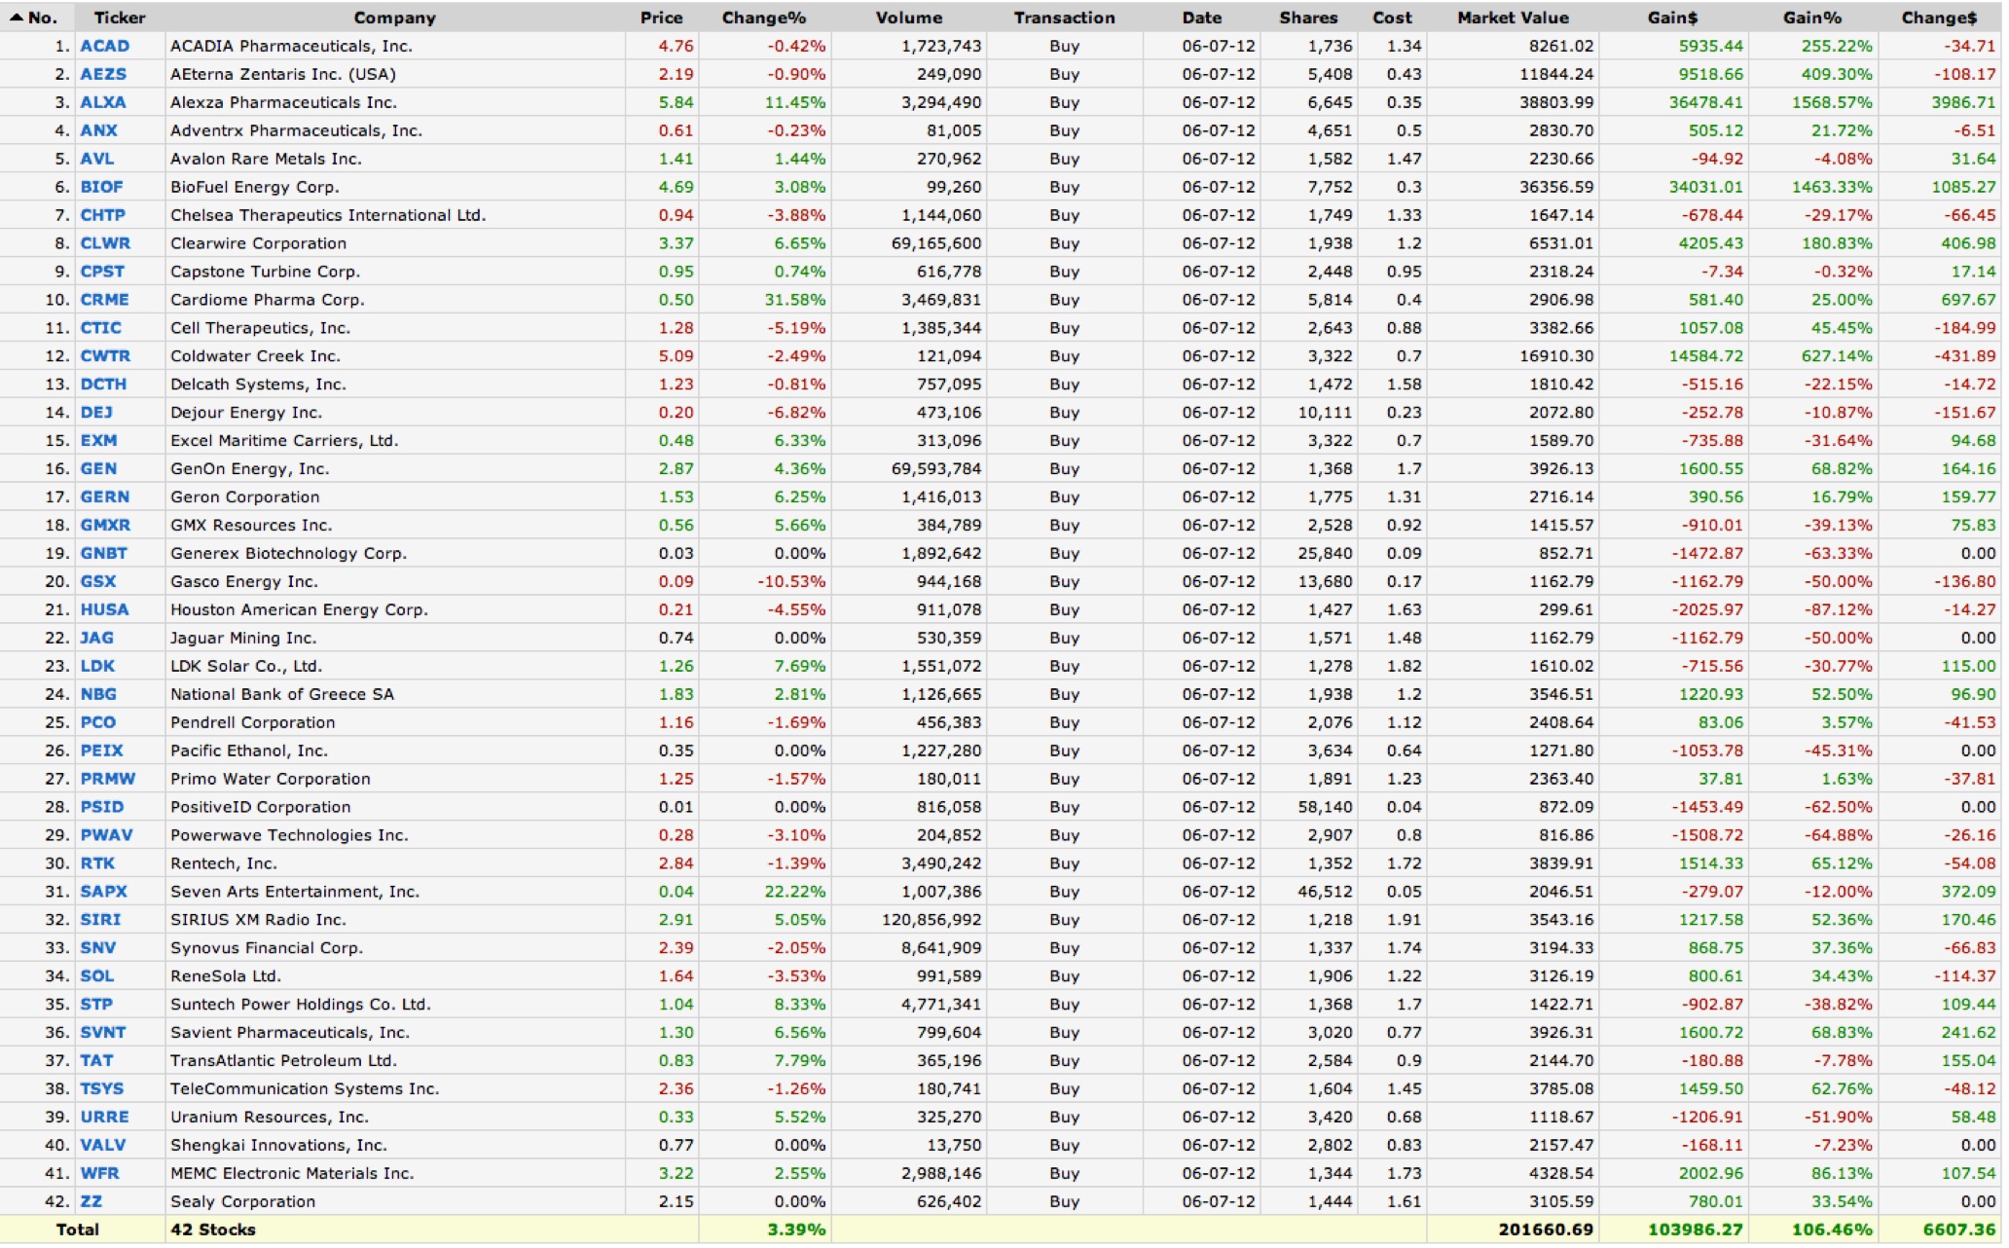
Task: Open the BIOF ticker link
Action: click(101, 187)
